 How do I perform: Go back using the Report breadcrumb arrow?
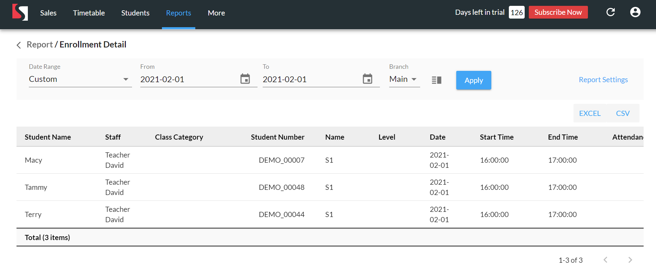coord(19,45)
